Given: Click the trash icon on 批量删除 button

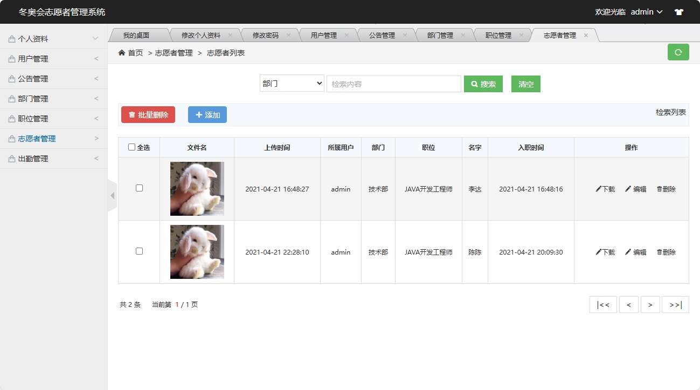Looking at the screenshot, I should point(131,114).
